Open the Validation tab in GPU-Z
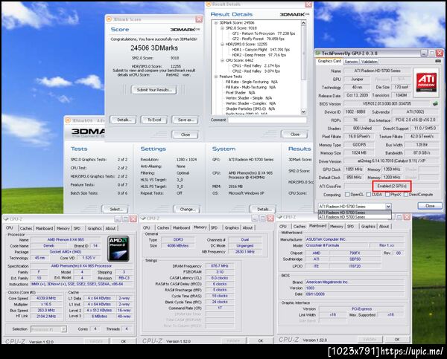447x359 pixels. click(369, 62)
